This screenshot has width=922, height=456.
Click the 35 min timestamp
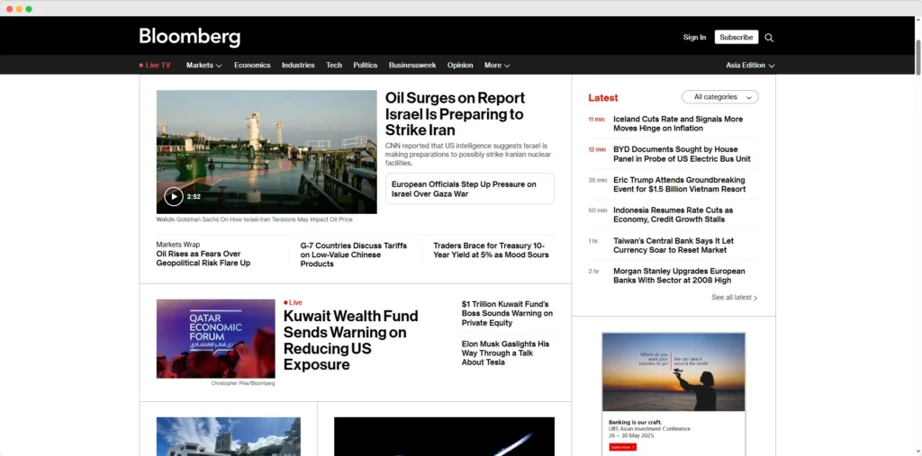click(x=597, y=181)
